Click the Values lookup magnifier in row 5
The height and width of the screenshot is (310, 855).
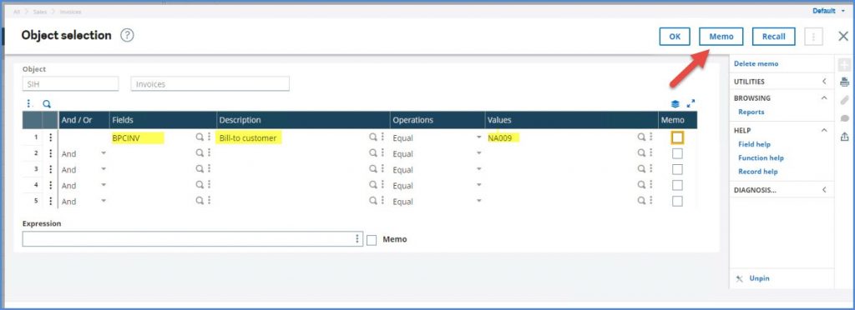[x=642, y=201]
